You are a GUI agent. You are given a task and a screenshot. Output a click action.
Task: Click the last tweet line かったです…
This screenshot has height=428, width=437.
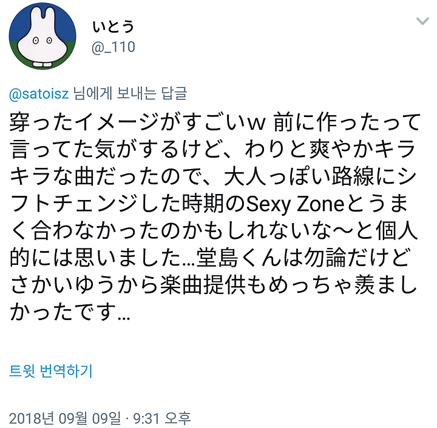point(70,312)
